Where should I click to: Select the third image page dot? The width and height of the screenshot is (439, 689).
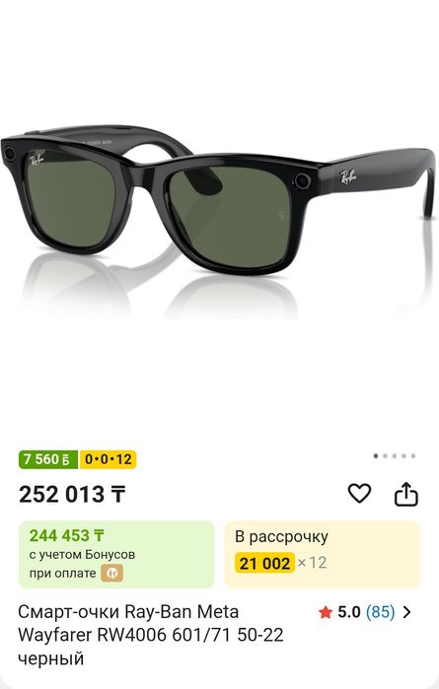pos(395,456)
